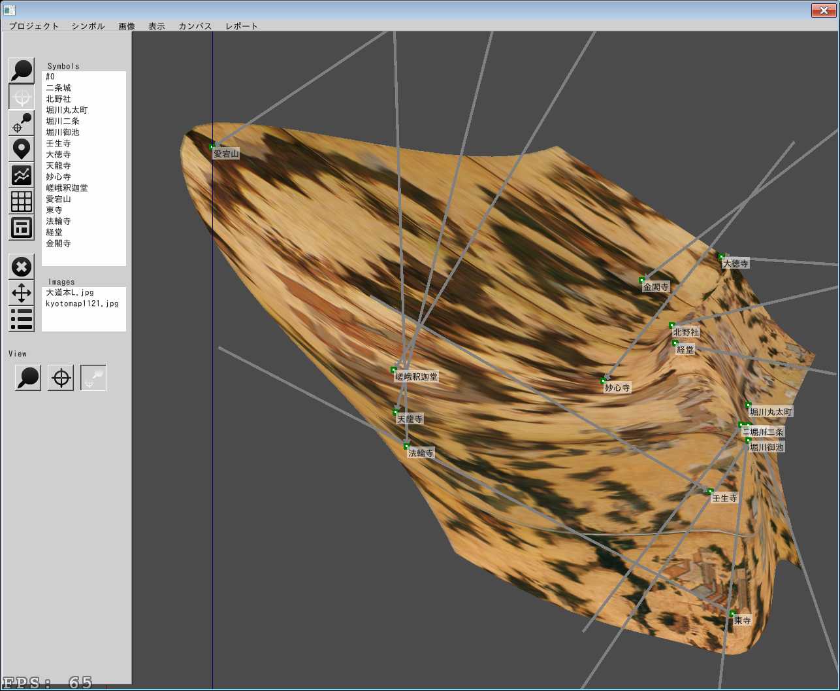Open the line chart graph tool
The image size is (840, 691).
22,175
